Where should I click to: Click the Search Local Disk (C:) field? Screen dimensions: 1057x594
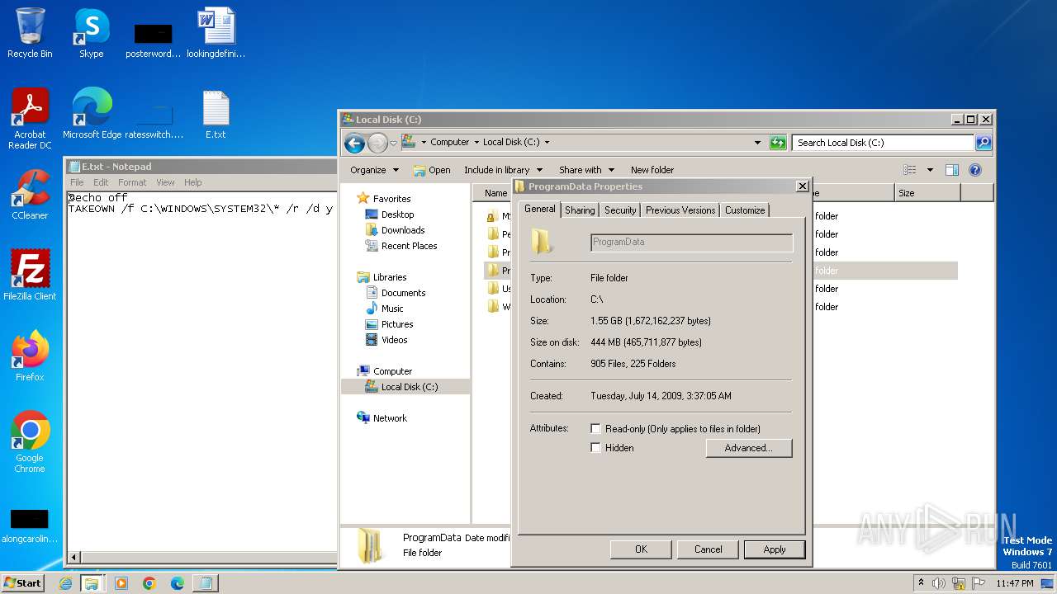[884, 143]
